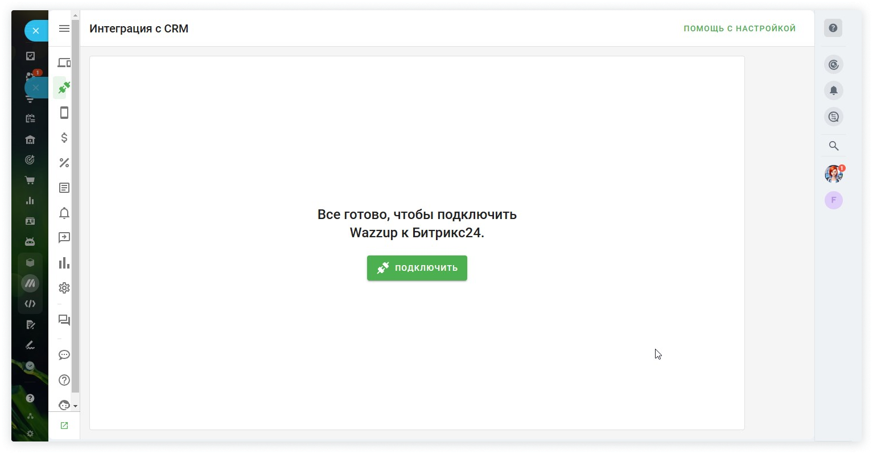873x454 pixels.
Task: Open the double chat bubbles icon
Action: pos(64,320)
